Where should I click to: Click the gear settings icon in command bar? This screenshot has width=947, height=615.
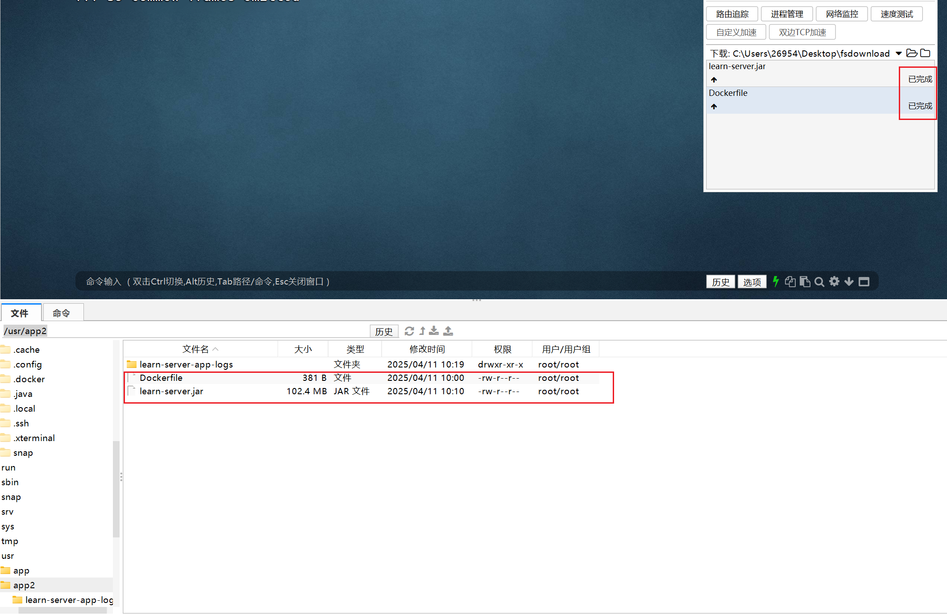(834, 281)
